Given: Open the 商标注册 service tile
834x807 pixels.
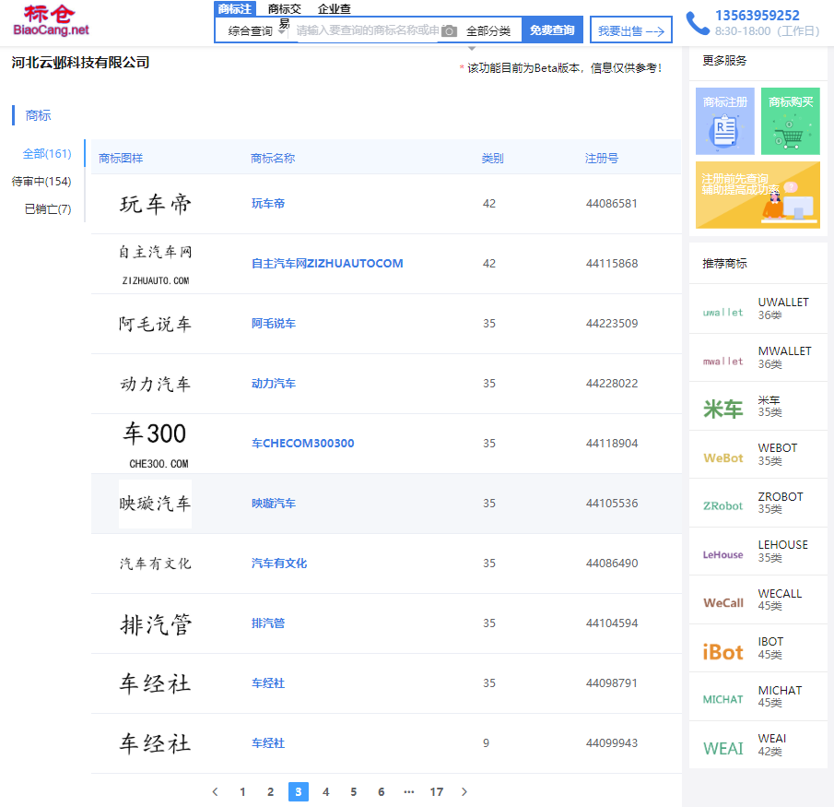Looking at the screenshot, I should click(725, 121).
